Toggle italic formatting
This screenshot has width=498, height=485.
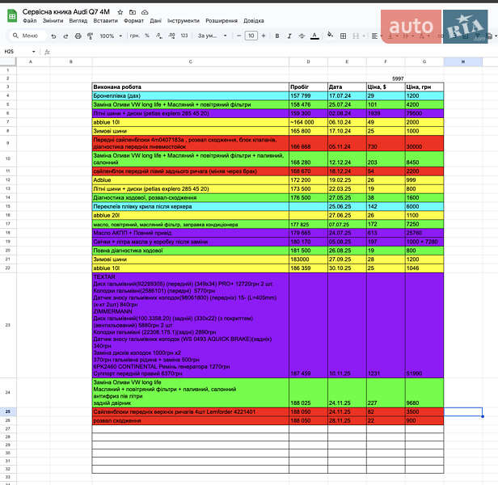coord(287,36)
